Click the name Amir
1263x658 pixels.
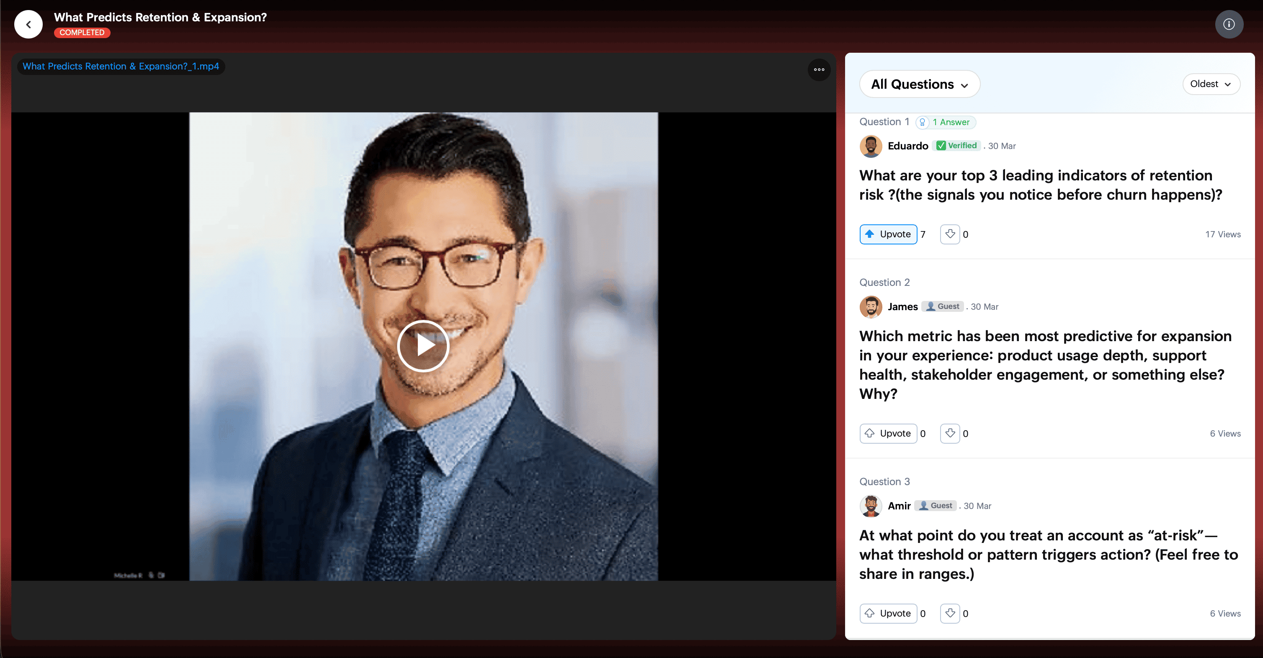point(899,506)
